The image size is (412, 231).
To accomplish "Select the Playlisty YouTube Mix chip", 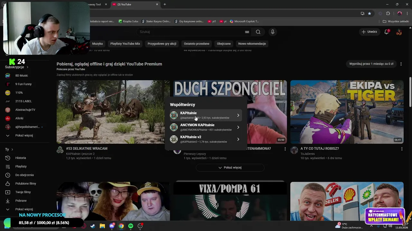I will [x=125, y=44].
